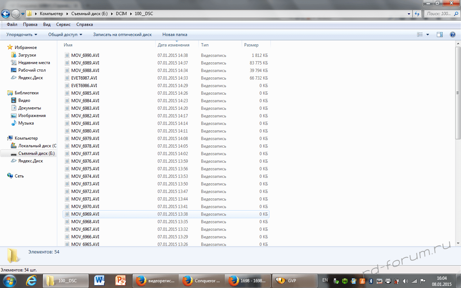This screenshot has width=461, height=288.
Task: Click Записать на оптический диск button
Action: [122, 35]
